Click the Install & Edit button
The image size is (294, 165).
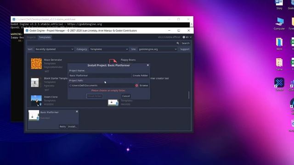coord(95,96)
